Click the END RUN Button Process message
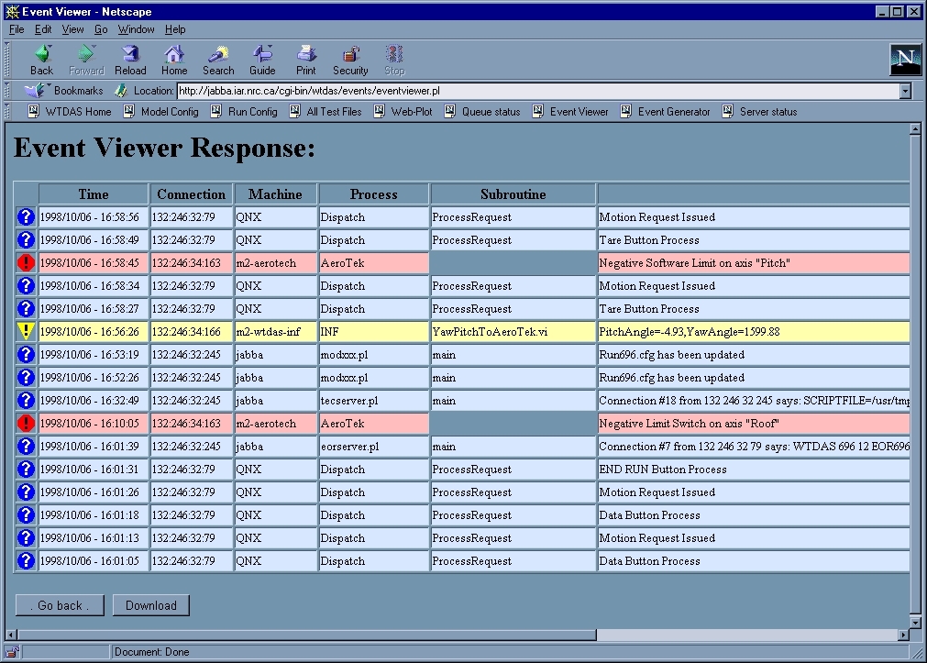 (x=663, y=469)
